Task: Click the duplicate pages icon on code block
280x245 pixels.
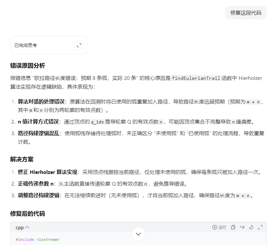Action: (x=233, y=227)
